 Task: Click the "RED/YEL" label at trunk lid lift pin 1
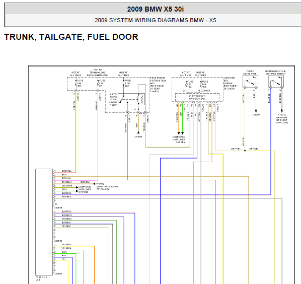[66, 171]
